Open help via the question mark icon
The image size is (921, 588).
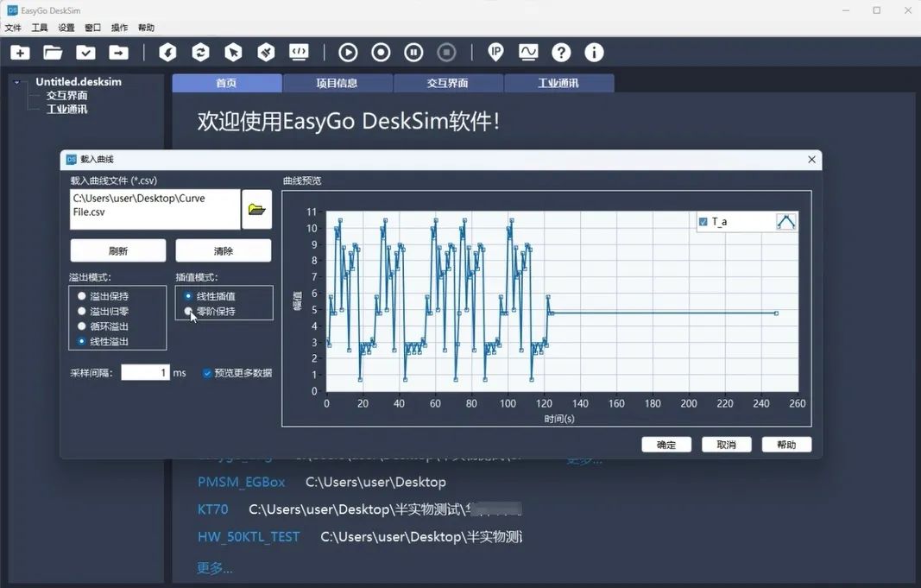561,53
